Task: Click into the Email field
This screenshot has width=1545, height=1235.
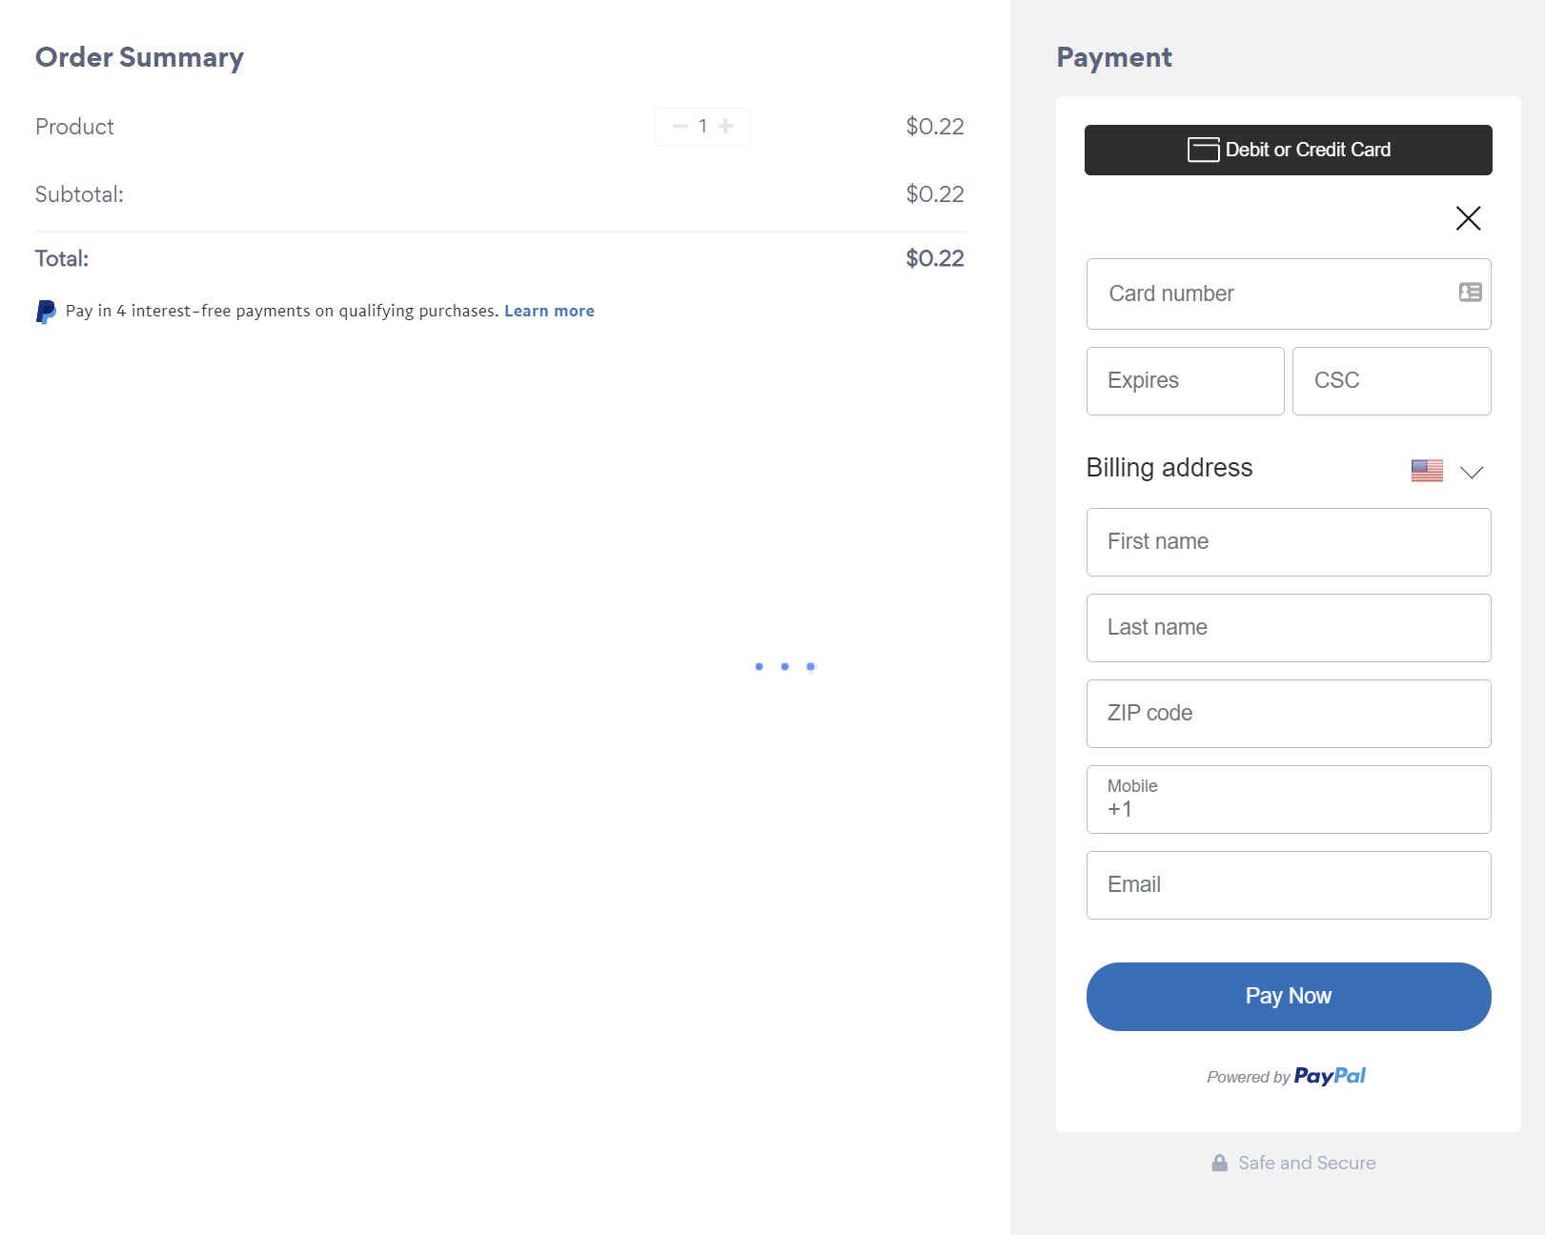Action: click(x=1289, y=885)
